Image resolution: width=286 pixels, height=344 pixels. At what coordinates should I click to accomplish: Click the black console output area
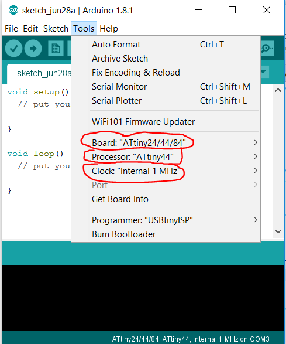[x=143, y=298]
